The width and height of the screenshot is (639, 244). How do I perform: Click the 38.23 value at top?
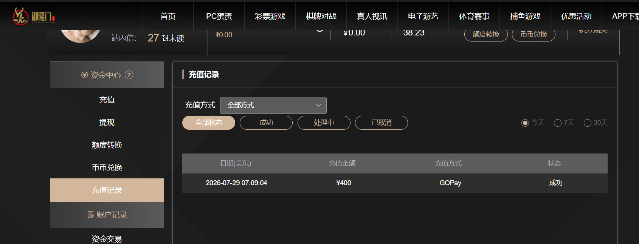point(414,33)
